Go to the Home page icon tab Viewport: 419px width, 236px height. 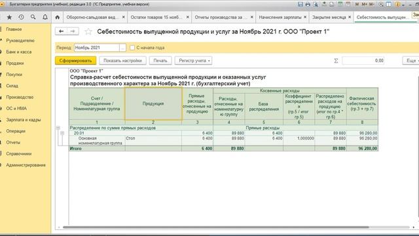click(x=57, y=17)
